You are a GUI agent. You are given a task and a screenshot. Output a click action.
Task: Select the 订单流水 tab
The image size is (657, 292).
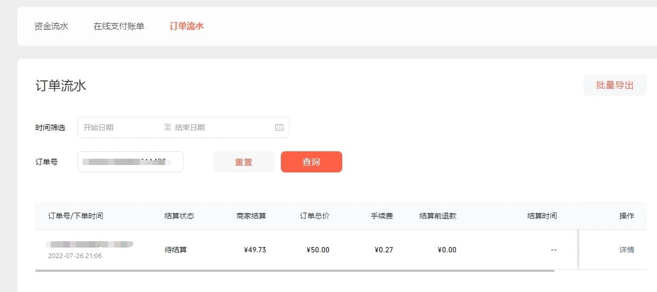[187, 26]
